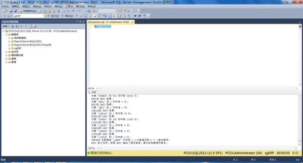This screenshot has width=303, height=163.
Task: Click the Save file floppy icon
Action: (11, 11)
